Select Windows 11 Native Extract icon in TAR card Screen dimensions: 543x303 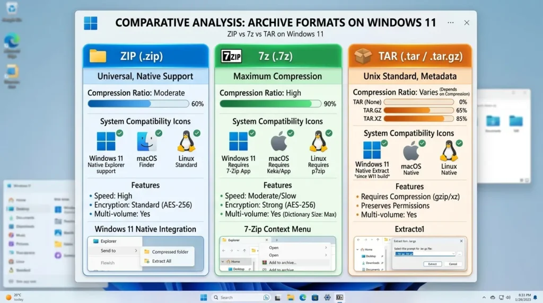click(372, 150)
